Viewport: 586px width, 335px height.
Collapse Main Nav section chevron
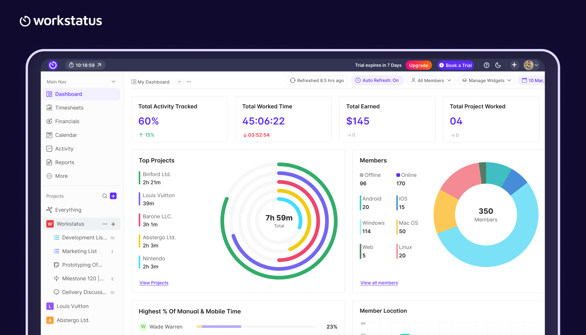114,82
